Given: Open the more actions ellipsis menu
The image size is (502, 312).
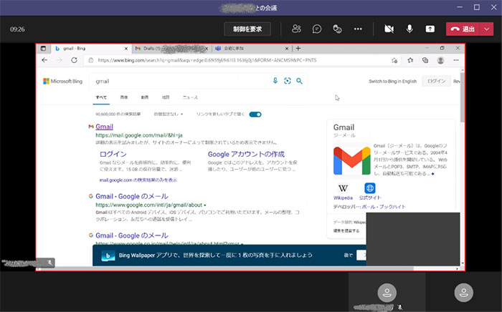Looking at the screenshot, I should [359, 29].
